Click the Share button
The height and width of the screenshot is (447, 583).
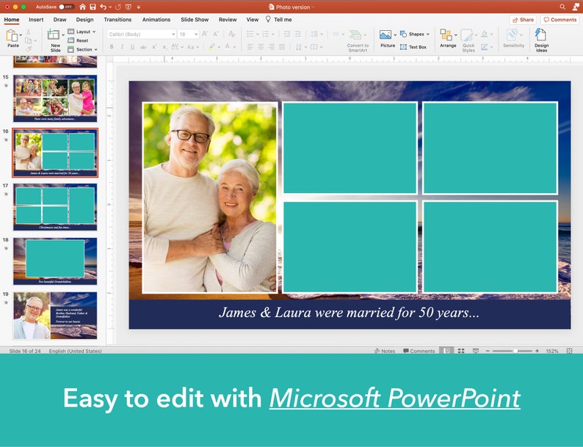coord(523,20)
